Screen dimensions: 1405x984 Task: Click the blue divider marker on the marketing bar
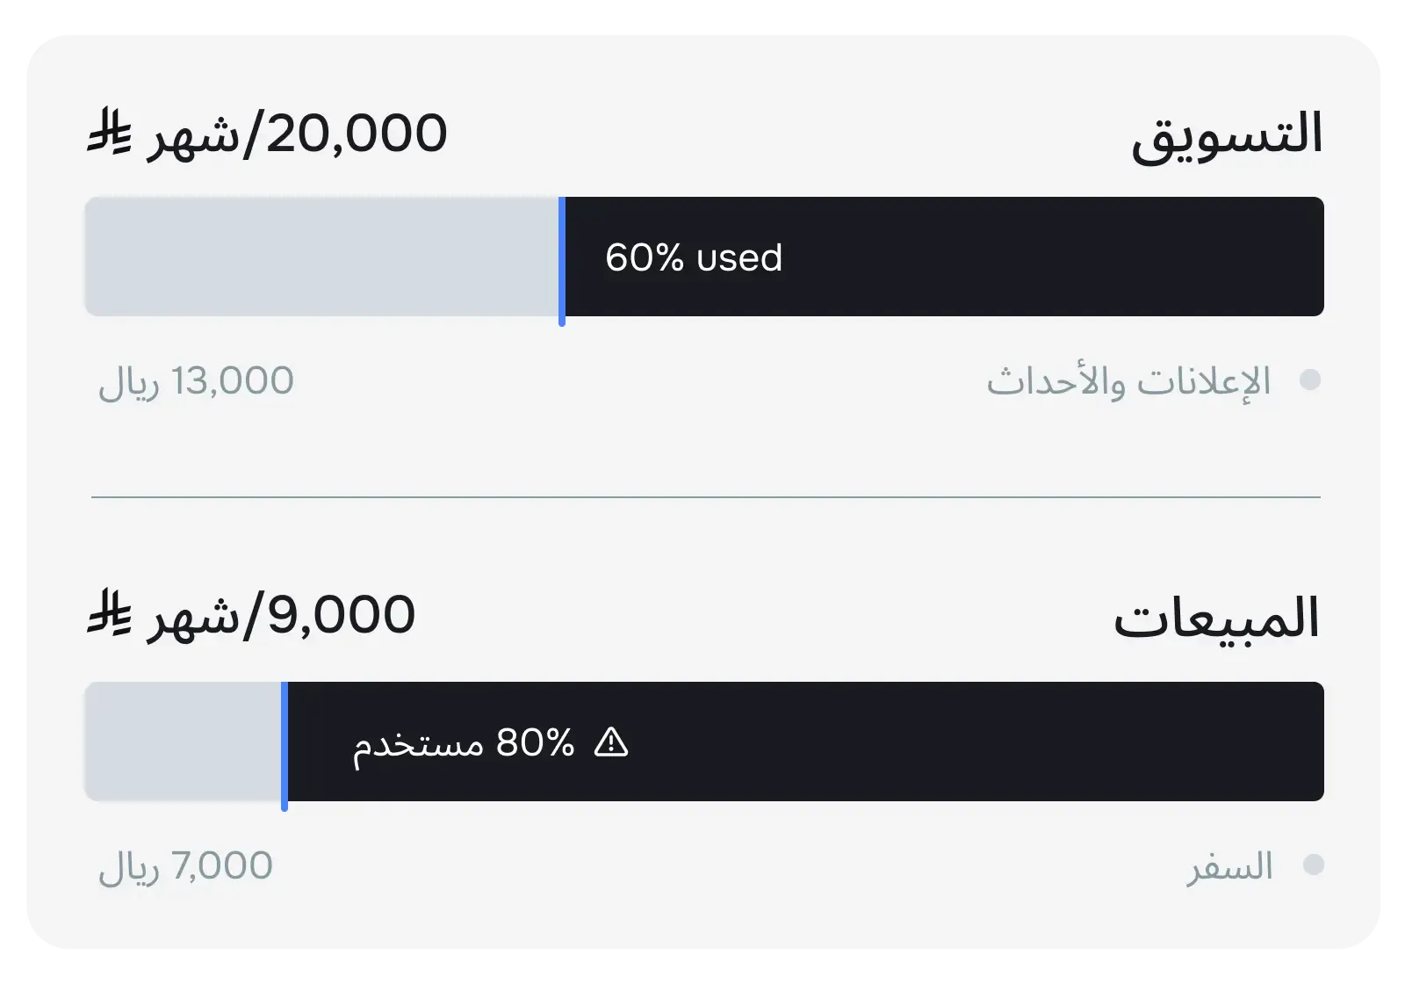(x=563, y=257)
